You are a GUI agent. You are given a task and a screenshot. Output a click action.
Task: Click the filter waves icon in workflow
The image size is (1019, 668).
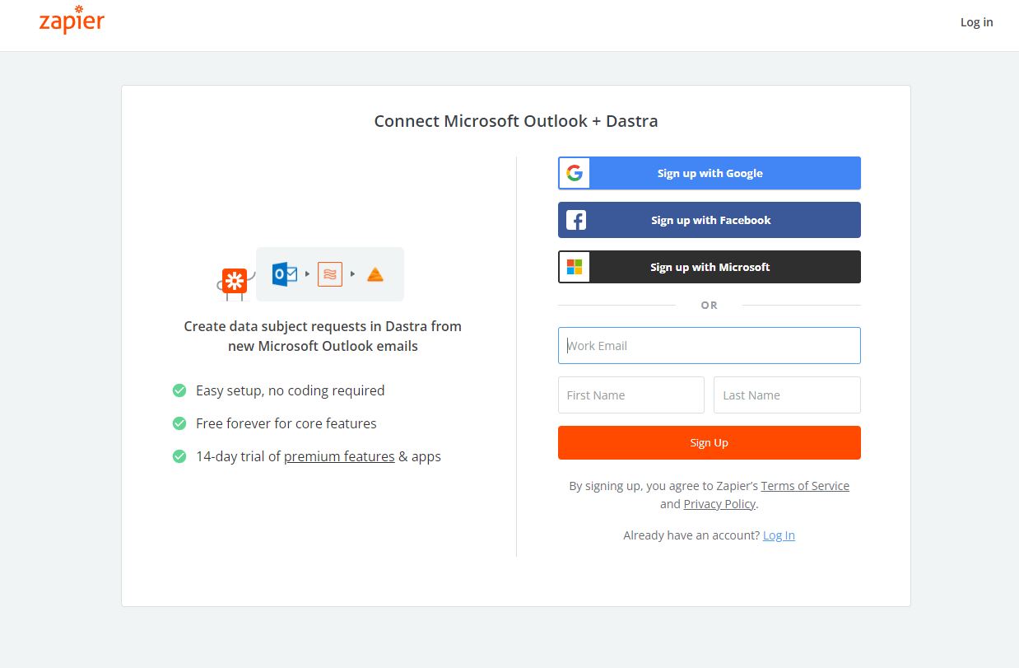pos(329,274)
